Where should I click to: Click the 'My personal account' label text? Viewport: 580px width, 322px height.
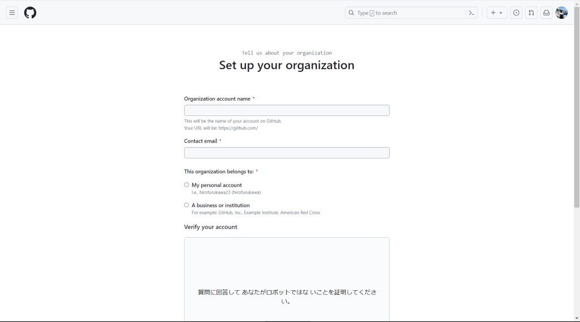tap(216, 185)
